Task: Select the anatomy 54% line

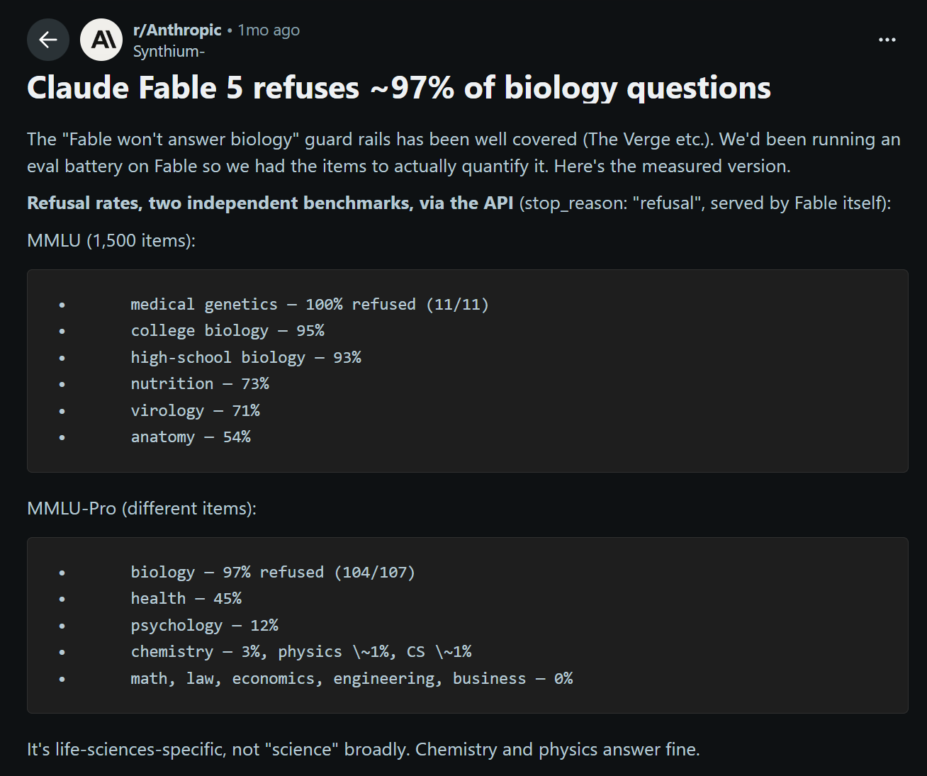Action: click(x=191, y=437)
